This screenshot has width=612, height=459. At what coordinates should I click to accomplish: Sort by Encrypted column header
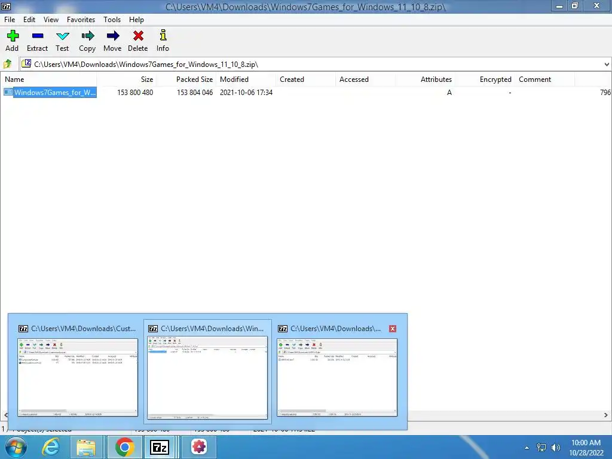(x=485, y=79)
